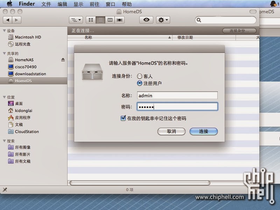Open the 窗口 menu
The width and height of the screenshot is (280, 210).
tap(111, 4)
